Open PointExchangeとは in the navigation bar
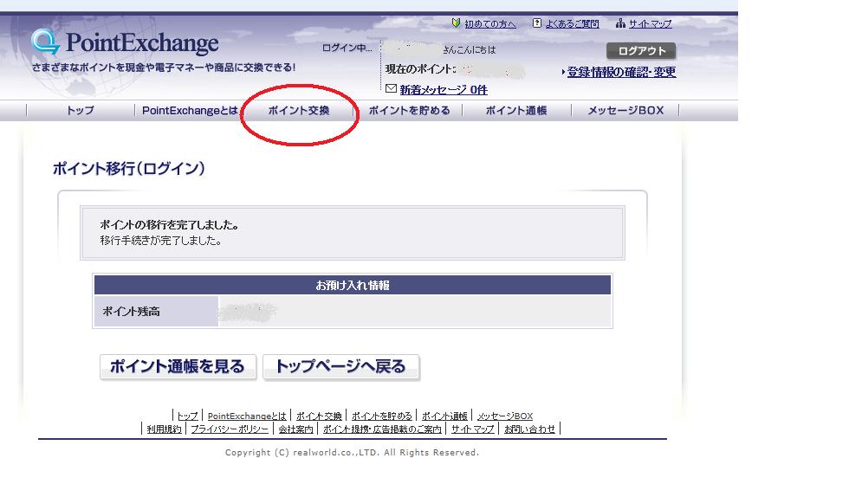 click(190, 111)
